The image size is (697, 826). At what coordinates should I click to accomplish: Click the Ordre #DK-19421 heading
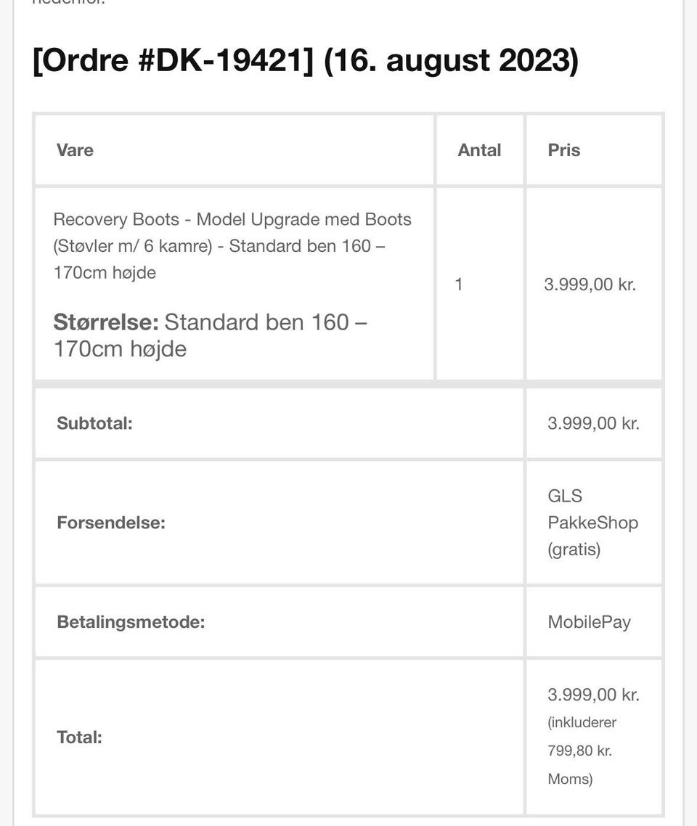(305, 60)
